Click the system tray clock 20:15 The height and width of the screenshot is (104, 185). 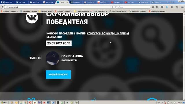tap(180, 103)
